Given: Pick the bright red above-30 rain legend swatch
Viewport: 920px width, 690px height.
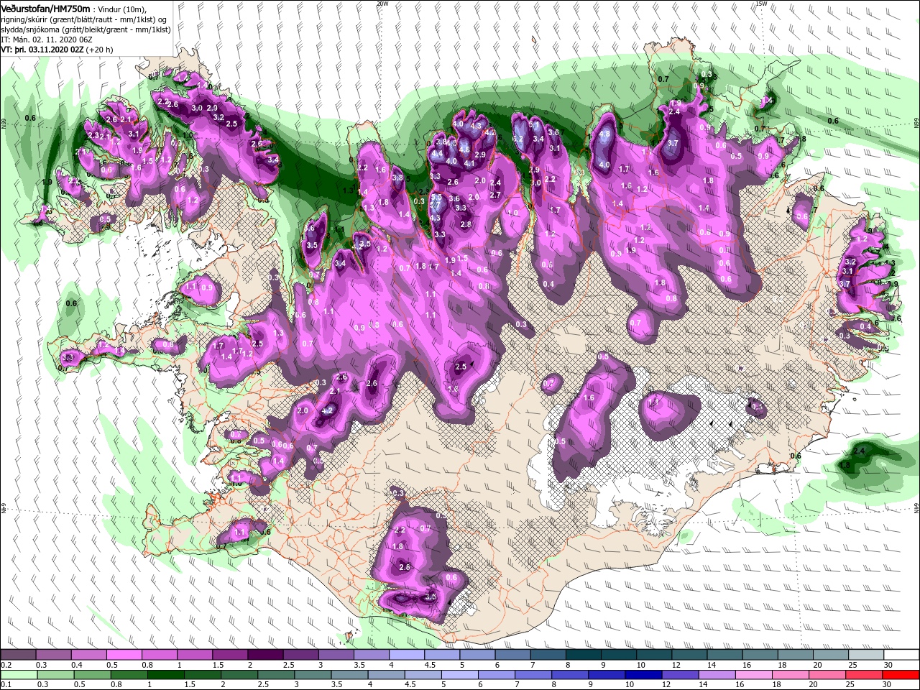Looking at the screenshot, I should point(901,675).
